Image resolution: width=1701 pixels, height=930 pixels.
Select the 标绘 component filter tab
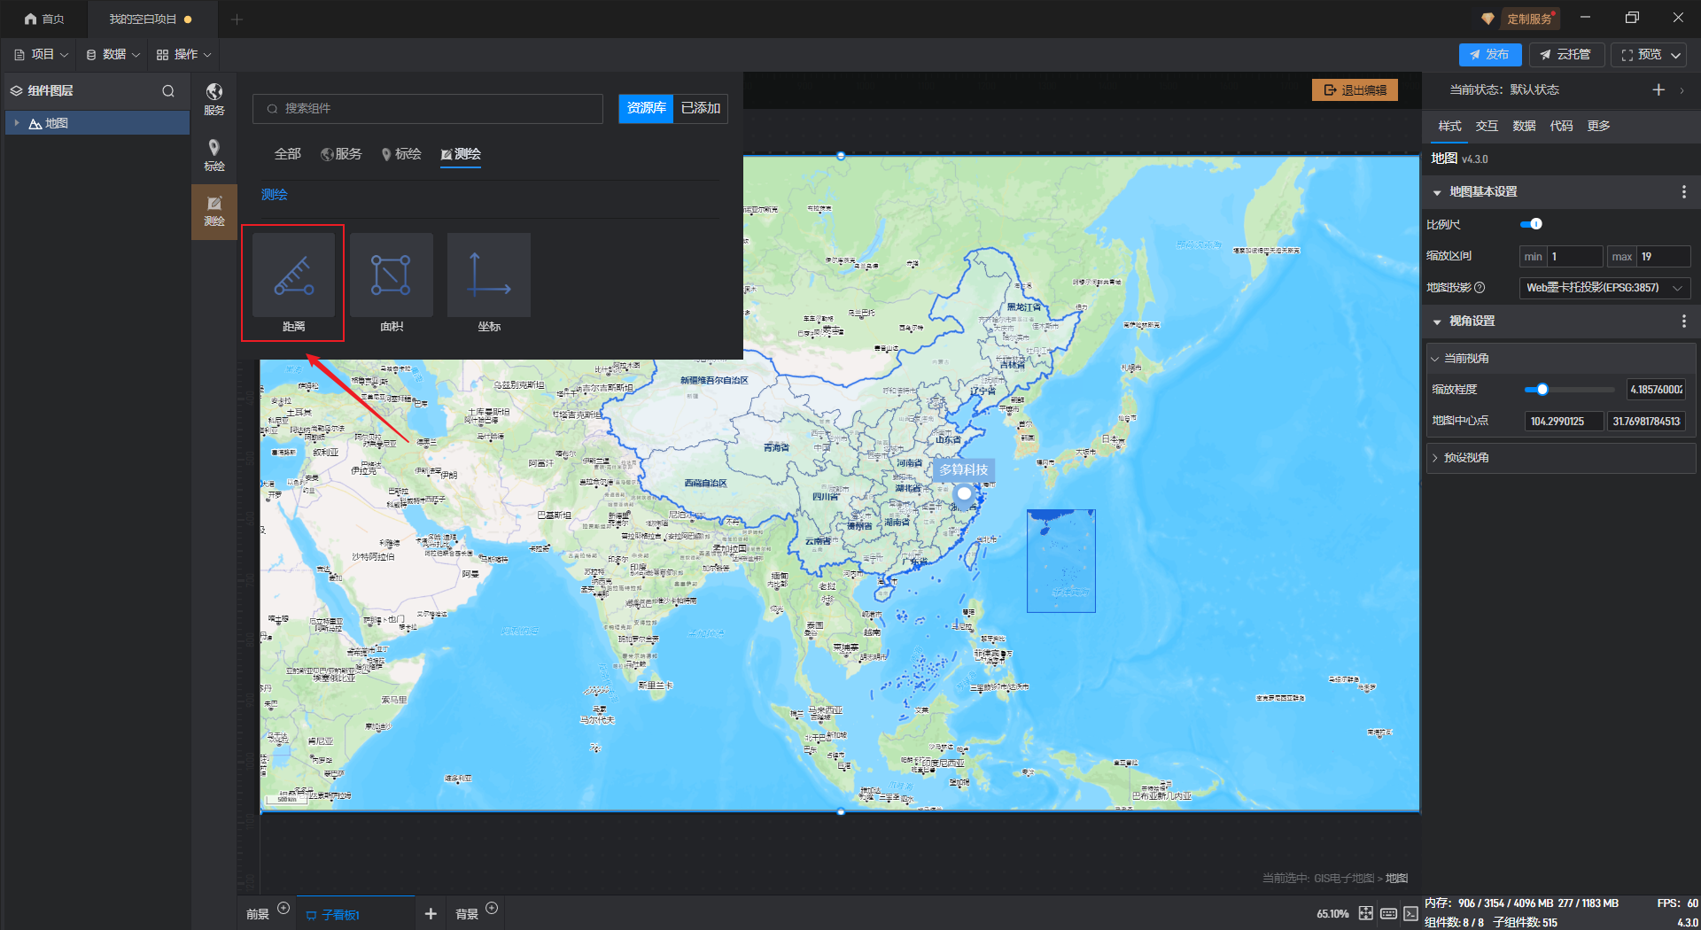click(x=400, y=154)
